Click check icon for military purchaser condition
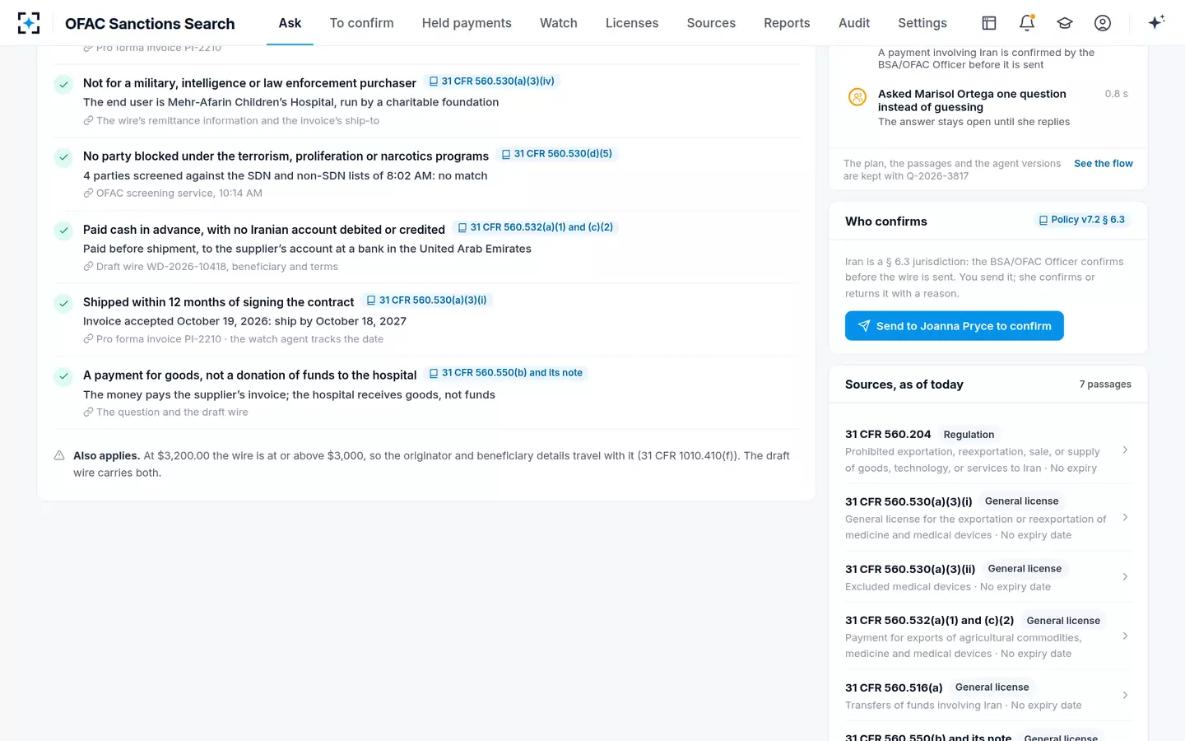This screenshot has height=741, width=1185. tap(63, 84)
